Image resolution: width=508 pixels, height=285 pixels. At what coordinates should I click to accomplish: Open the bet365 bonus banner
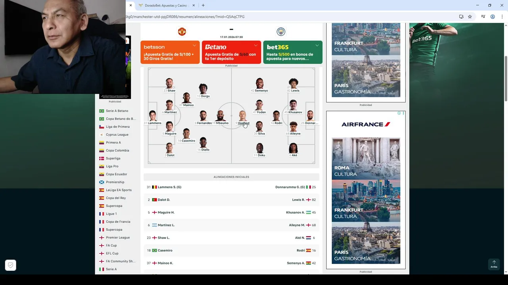(x=292, y=52)
